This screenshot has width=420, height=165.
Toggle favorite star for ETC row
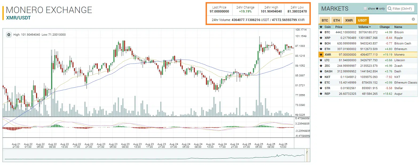(321, 82)
